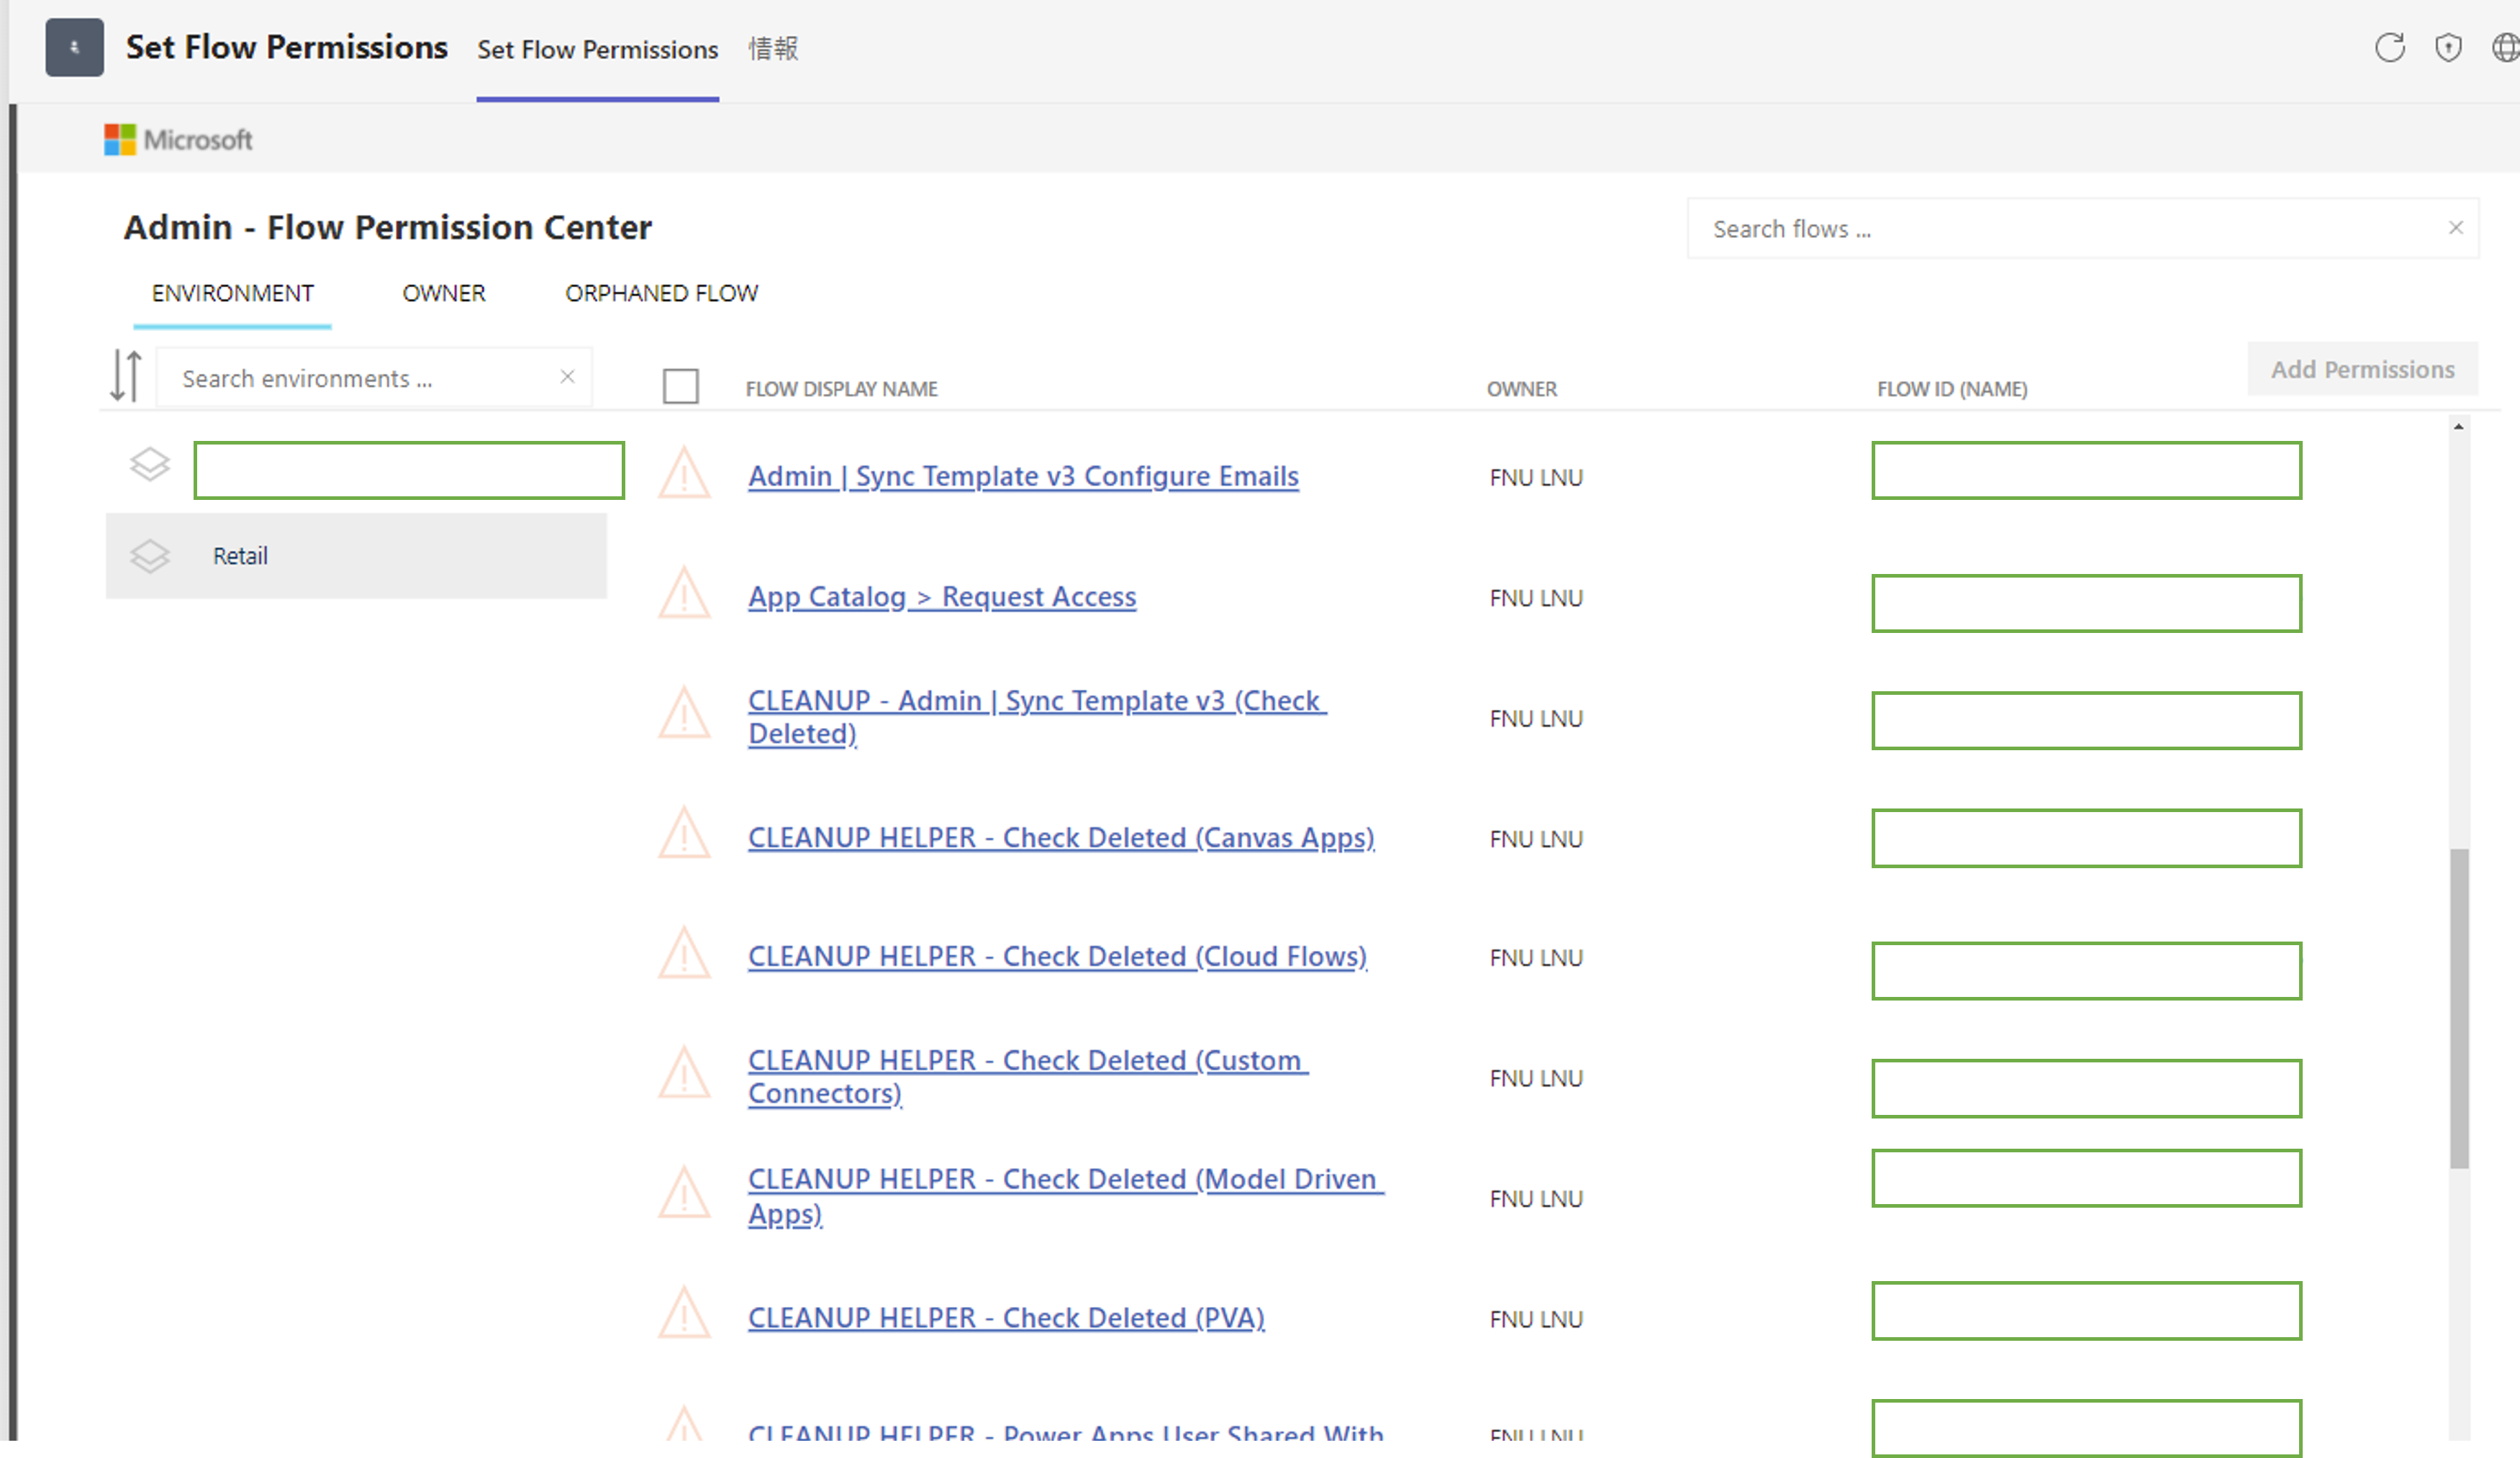The height and width of the screenshot is (1458, 2520).
Task: Click warning icon for Check Deleted (Custom Connectors)
Action: pyautogui.click(x=684, y=1073)
